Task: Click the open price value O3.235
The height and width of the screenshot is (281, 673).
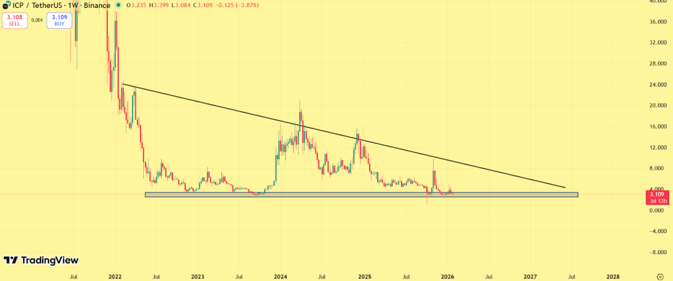Action: (134, 4)
